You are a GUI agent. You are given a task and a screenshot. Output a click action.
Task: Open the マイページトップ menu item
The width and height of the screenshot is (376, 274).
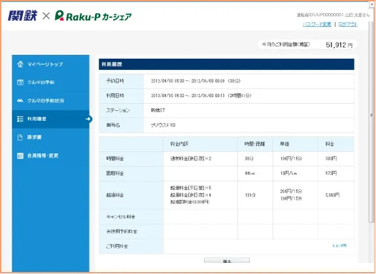(50, 64)
